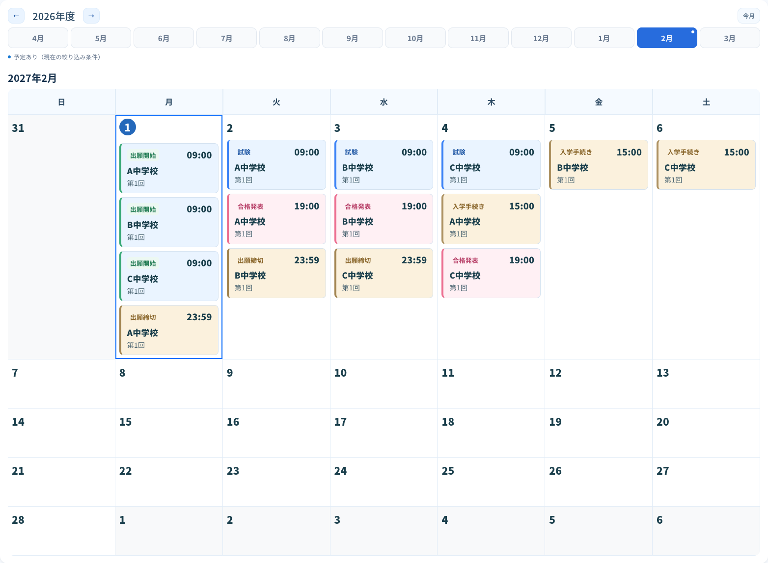Open C中学校 試験 09:00 event
Viewport: 768px width, 563px height.
491,165
